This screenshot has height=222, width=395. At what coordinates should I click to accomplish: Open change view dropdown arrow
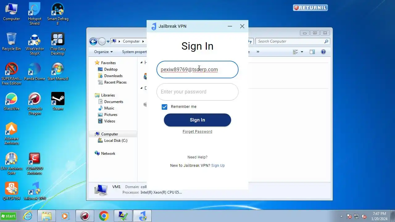[x=302, y=52]
